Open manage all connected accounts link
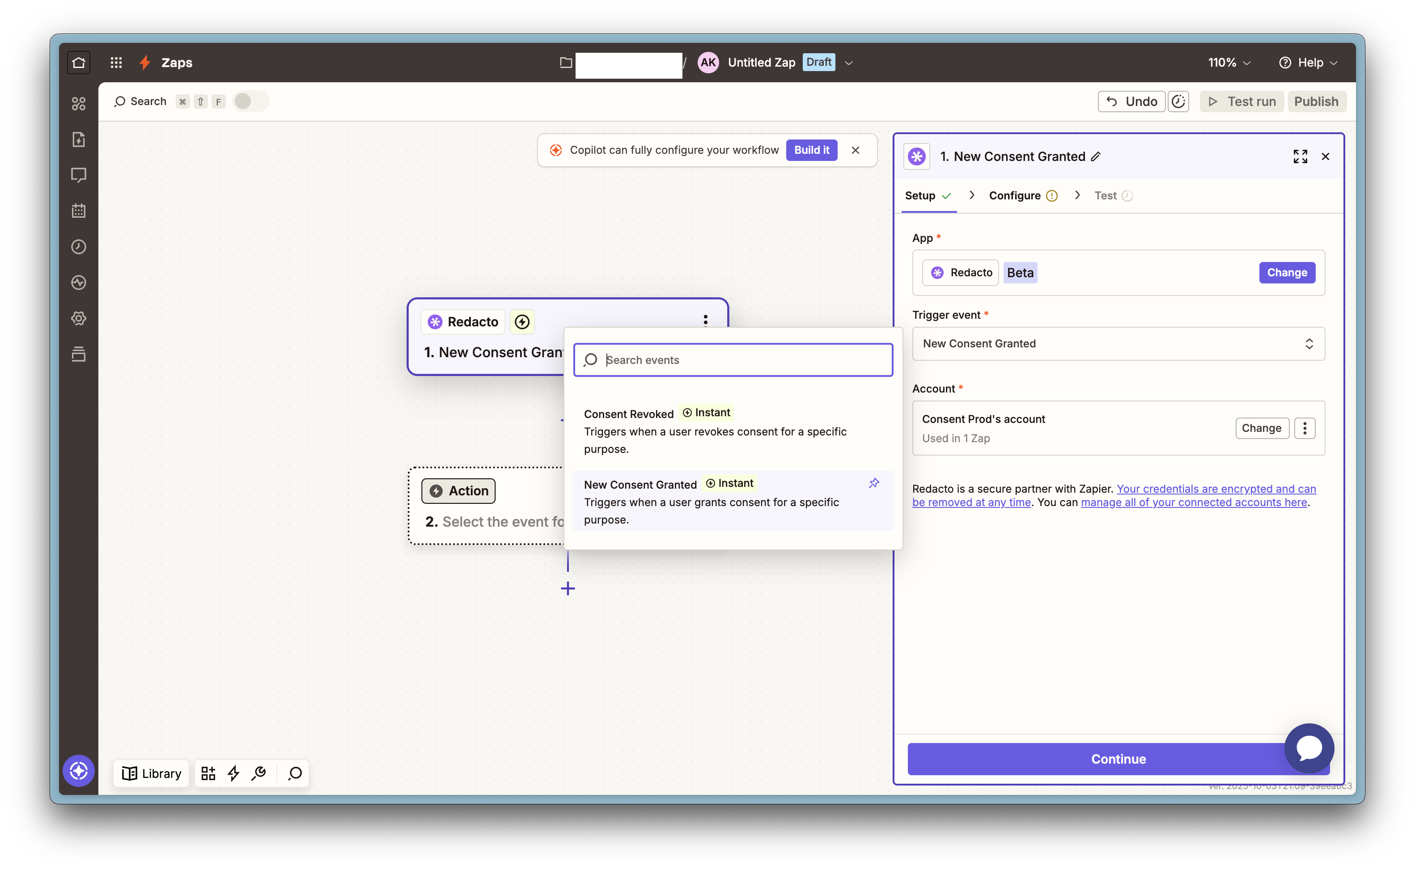1415x870 pixels. [1194, 503]
